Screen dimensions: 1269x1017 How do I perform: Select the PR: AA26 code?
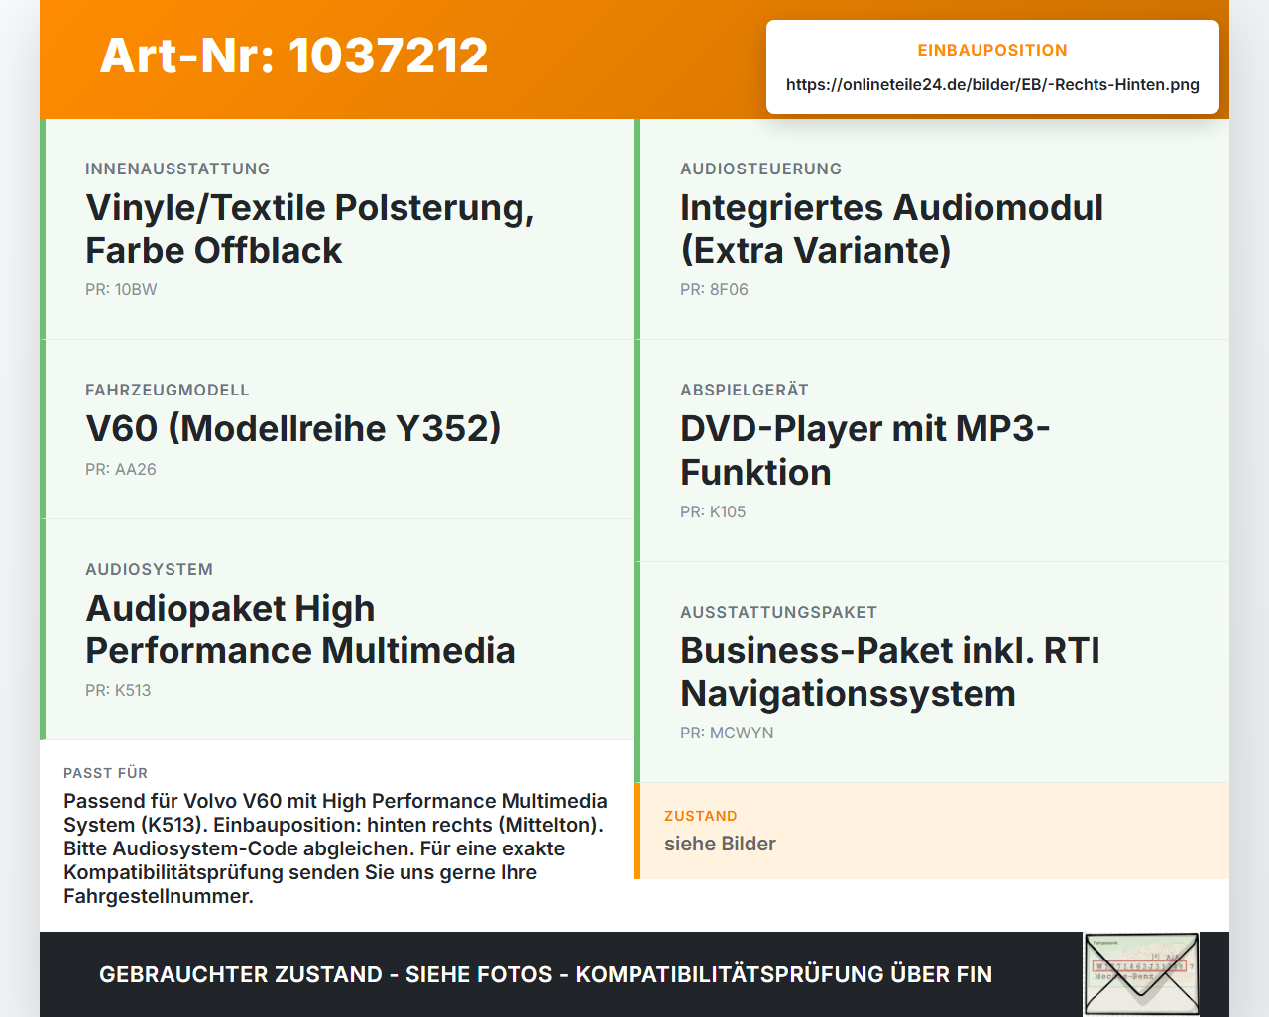(x=121, y=469)
